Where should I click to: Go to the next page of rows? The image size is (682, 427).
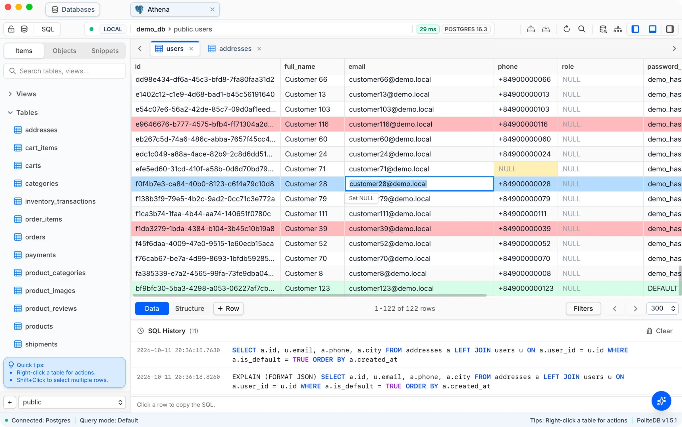[635, 308]
